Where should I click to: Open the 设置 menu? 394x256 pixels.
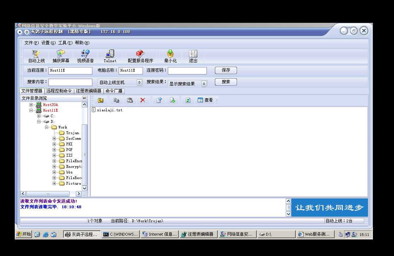(48, 43)
